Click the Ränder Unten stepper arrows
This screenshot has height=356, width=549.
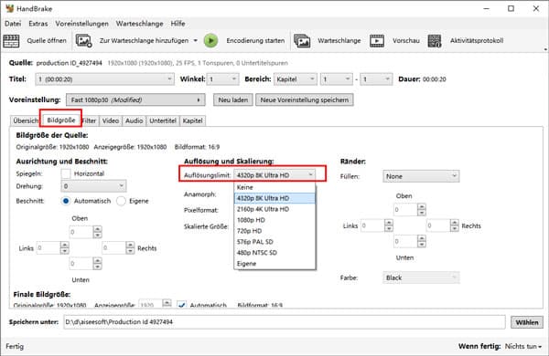tap(422, 241)
